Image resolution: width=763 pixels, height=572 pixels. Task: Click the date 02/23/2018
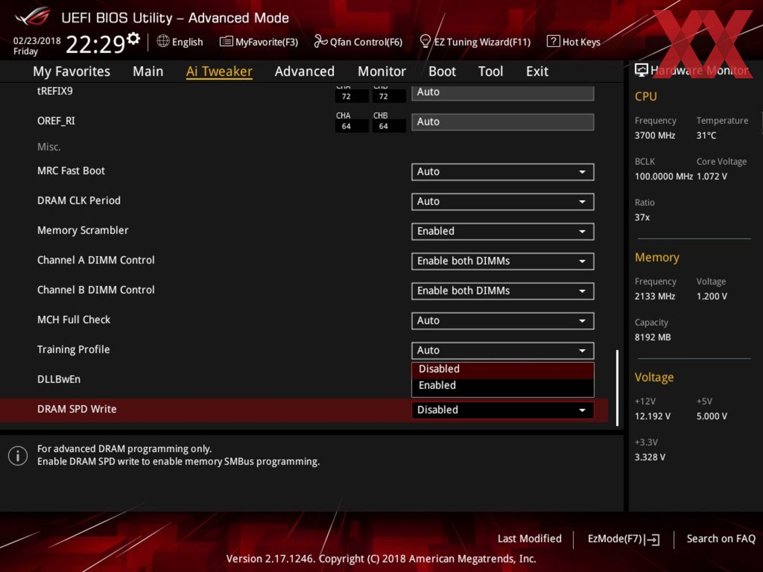[x=37, y=40]
